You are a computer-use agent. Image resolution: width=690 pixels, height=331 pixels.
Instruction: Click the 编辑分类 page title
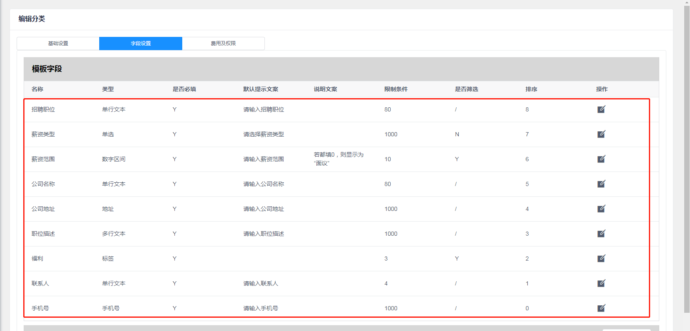point(32,19)
